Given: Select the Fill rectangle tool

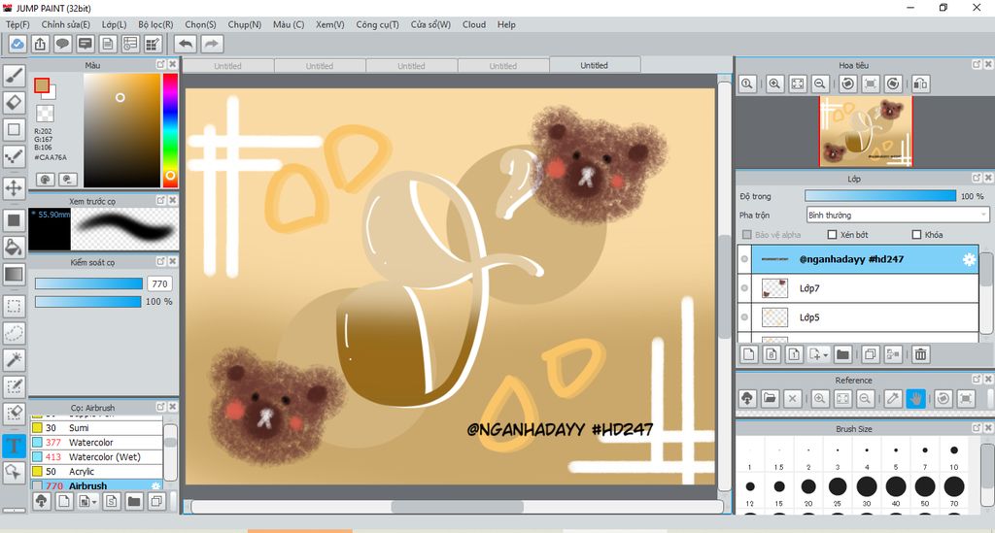Looking at the screenshot, I should pyautogui.click(x=14, y=220).
